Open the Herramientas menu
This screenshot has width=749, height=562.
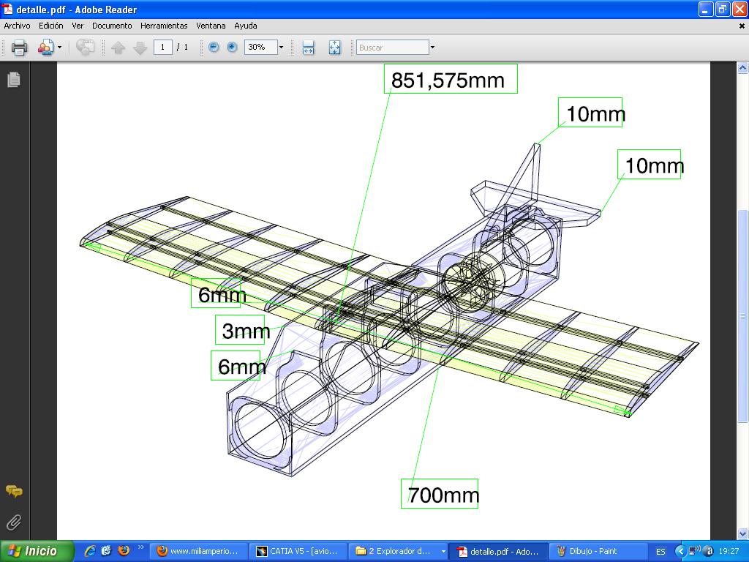pos(164,26)
